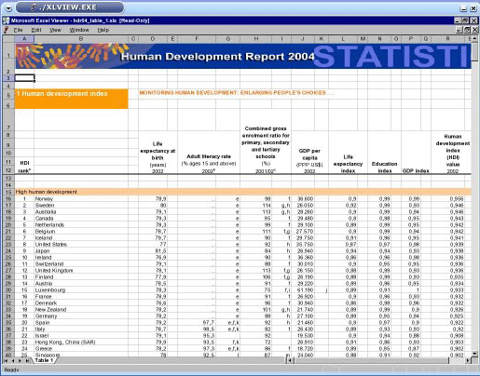
Task: Select column F header
Action: [197, 39]
